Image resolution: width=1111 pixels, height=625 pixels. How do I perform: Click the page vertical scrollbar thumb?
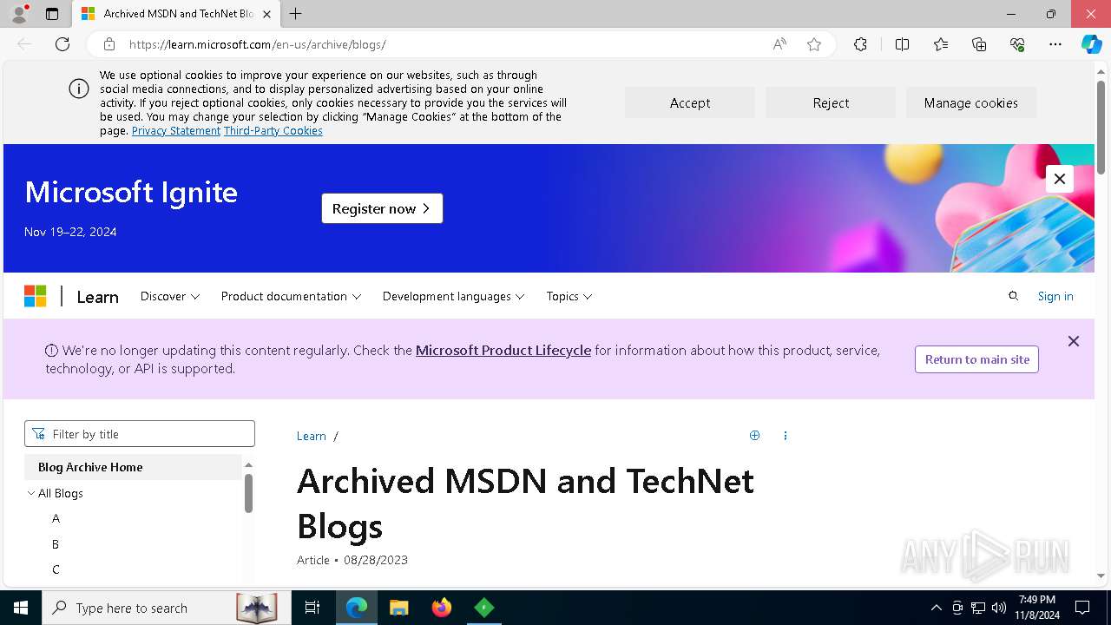pyautogui.click(x=1101, y=127)
